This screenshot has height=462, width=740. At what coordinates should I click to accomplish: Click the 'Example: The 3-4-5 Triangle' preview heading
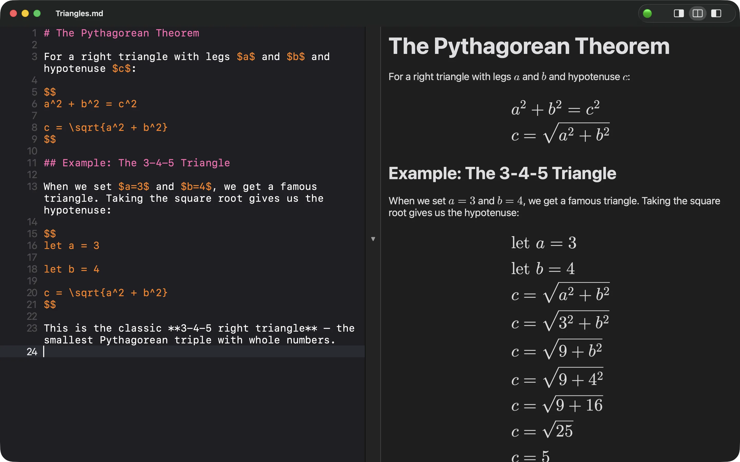point(502,173)
